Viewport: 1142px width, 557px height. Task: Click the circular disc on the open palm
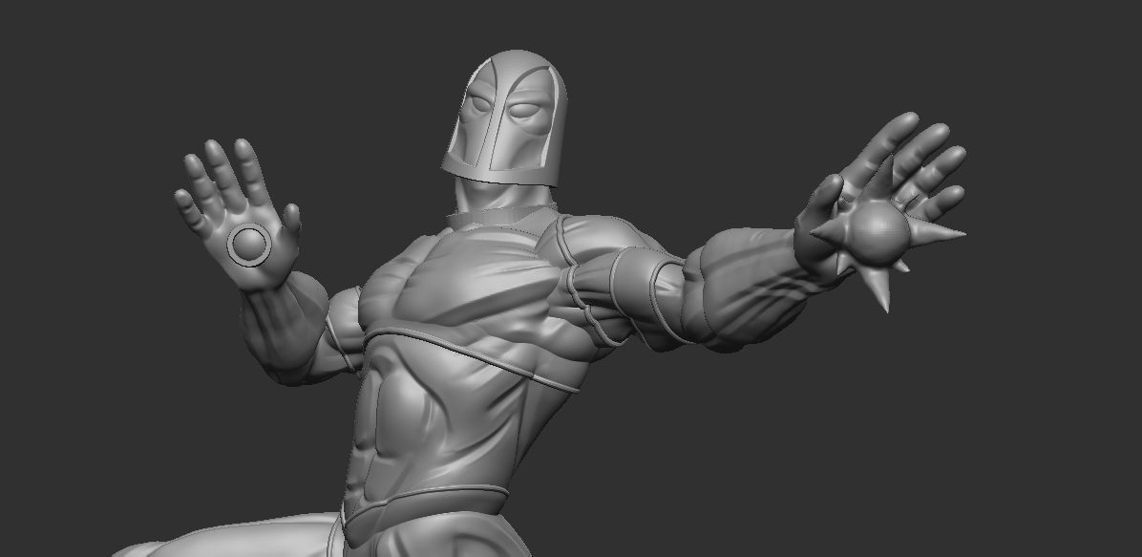coord(249,245)
